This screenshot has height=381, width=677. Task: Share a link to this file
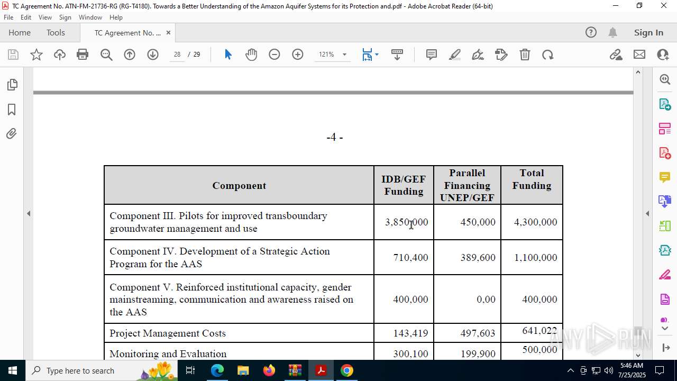click(616, 55)
